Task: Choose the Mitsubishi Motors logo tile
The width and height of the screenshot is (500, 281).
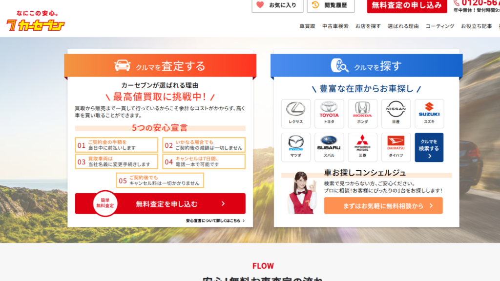Action: pos(362,147)
